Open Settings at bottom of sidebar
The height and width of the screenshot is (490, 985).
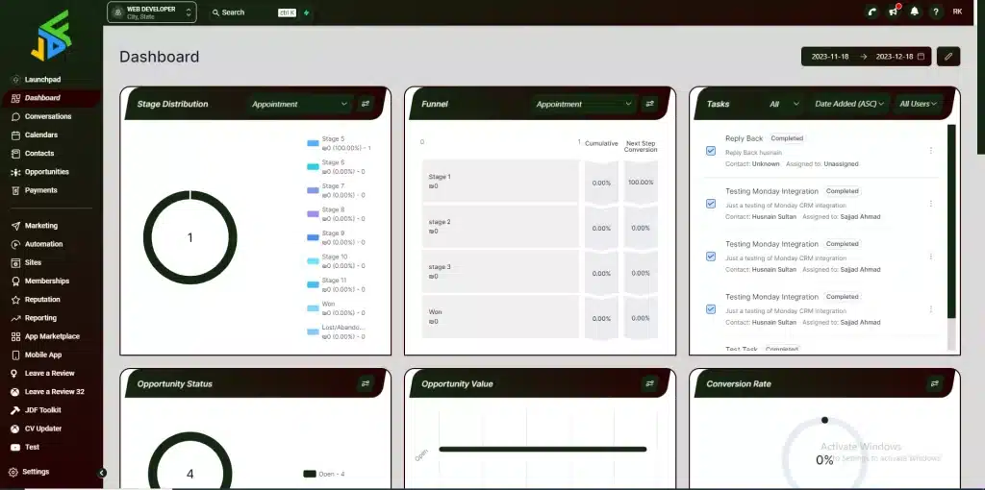(36, 472)
